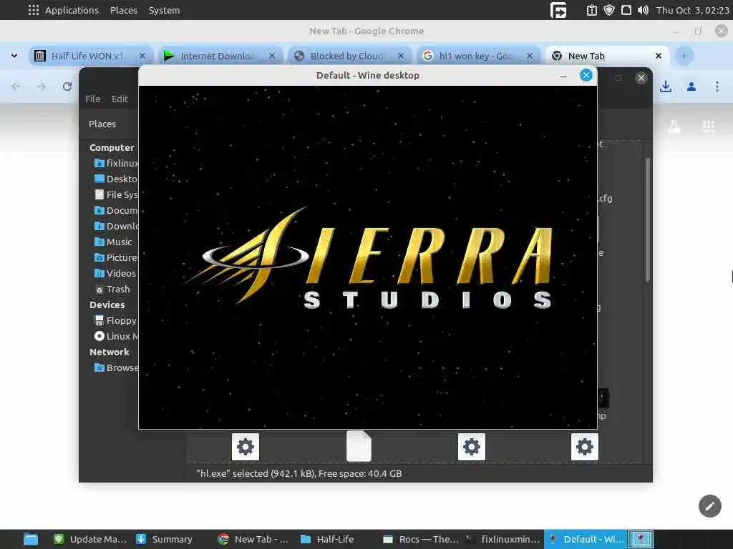Collapse the Devices section header

pyautogui.click(x=107, y=305)
